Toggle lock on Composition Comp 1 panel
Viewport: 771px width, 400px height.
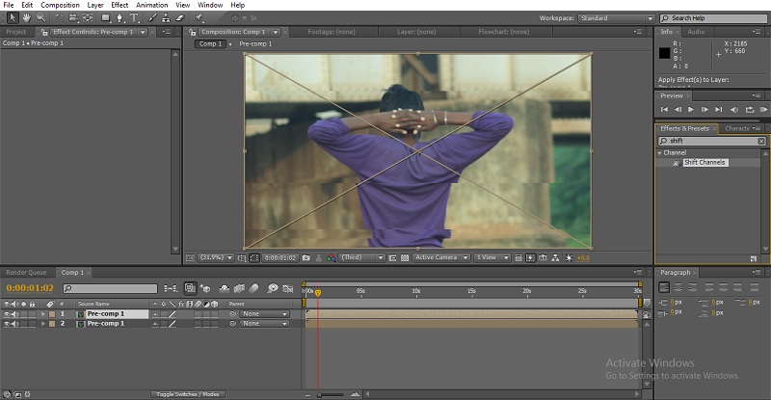[192, 32]
